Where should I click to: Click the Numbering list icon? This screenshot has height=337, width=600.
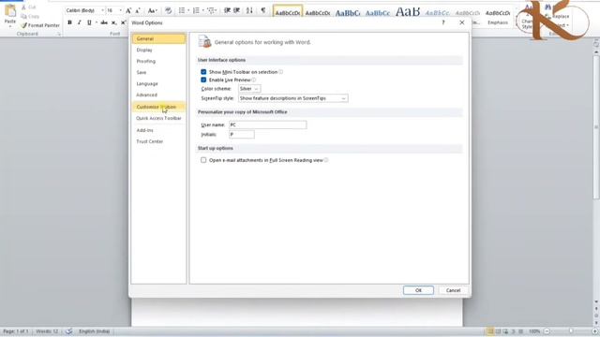[196, 10]
